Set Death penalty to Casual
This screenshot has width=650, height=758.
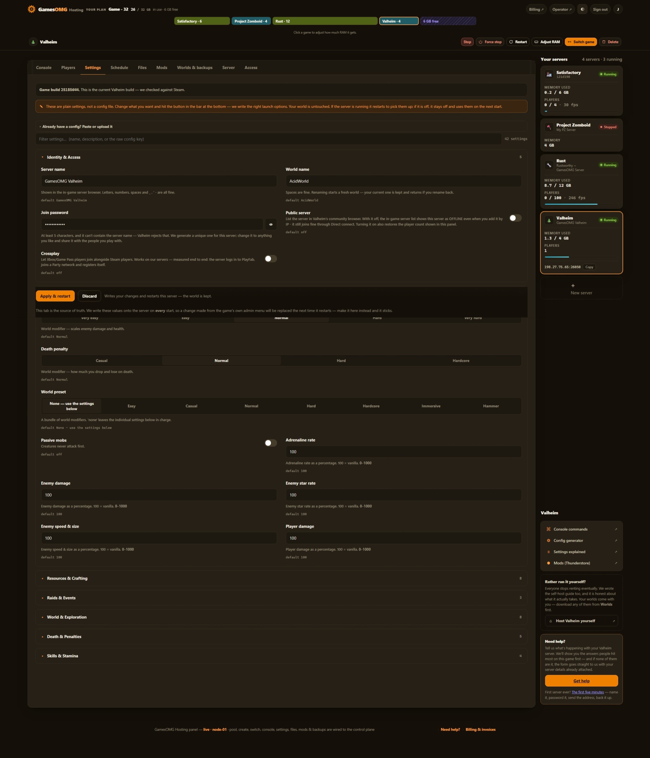click(102, 360)
